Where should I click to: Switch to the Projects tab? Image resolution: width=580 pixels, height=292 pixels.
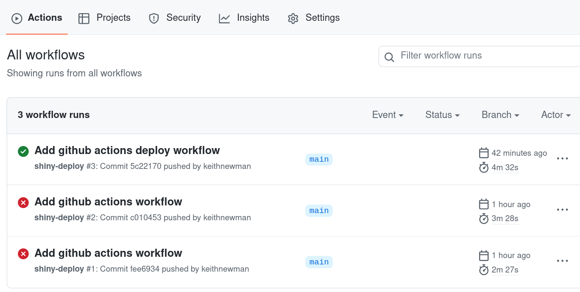tap(104, 18)
